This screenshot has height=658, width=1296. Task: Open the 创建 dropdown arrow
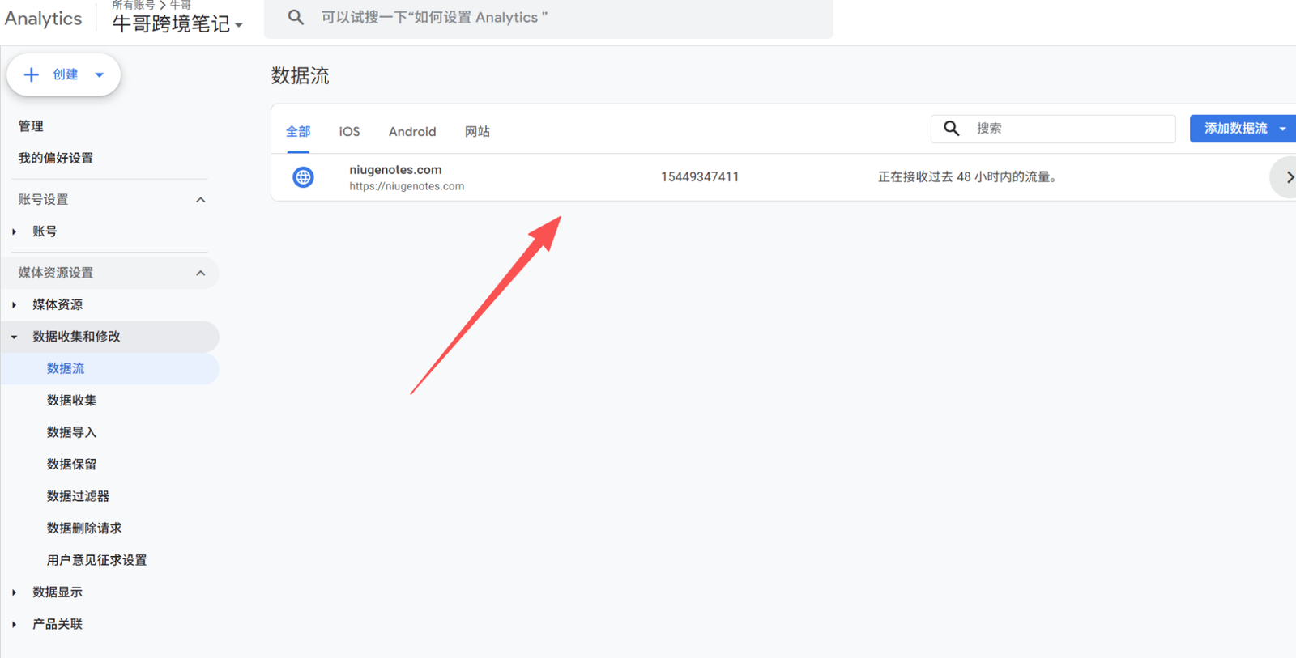point(100,74)
